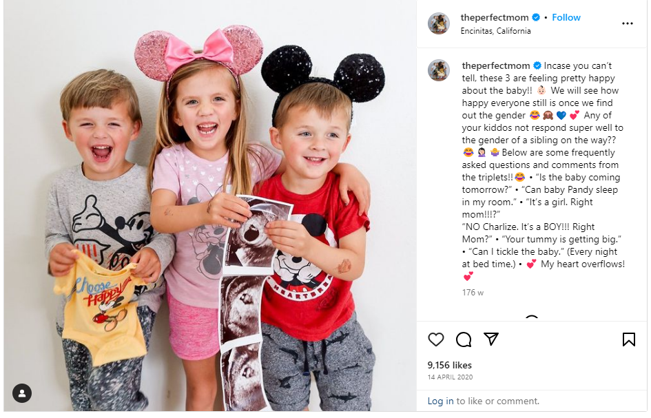Open Encinitas, California location link
This screenshot has width=651, height=418.
[495, 31]
